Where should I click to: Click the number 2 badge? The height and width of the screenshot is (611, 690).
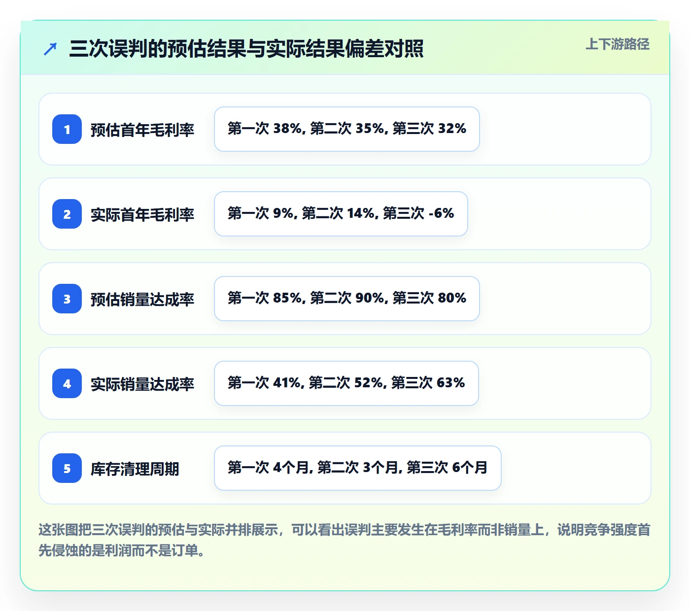67,214
